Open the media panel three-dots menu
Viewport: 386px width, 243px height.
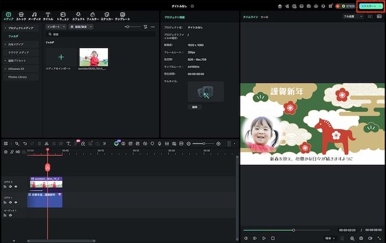click(153, 27)
